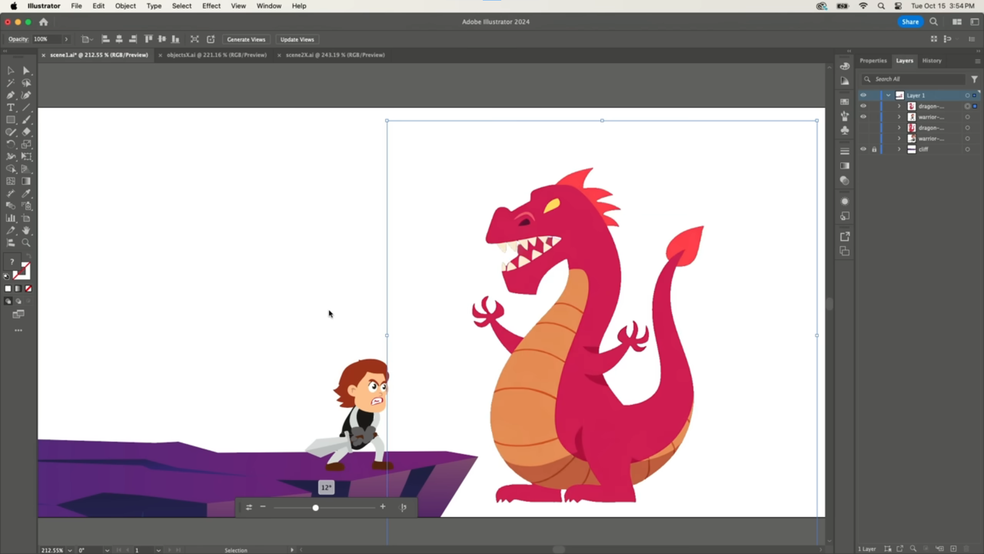Expand Layer 1 in Layers panel
984x554 pixels.
tap(888, 95)
